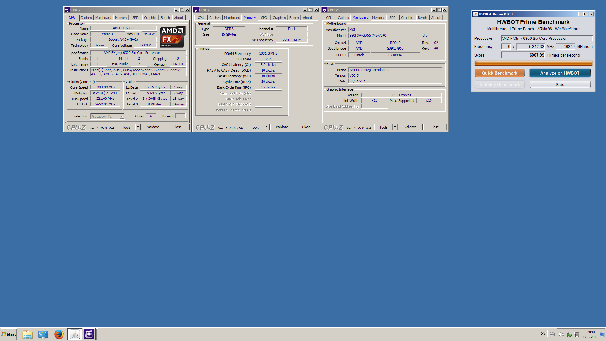
Task: Switch to the Java HWBOT Prime taskbar icon
Action: pos(74,334)
